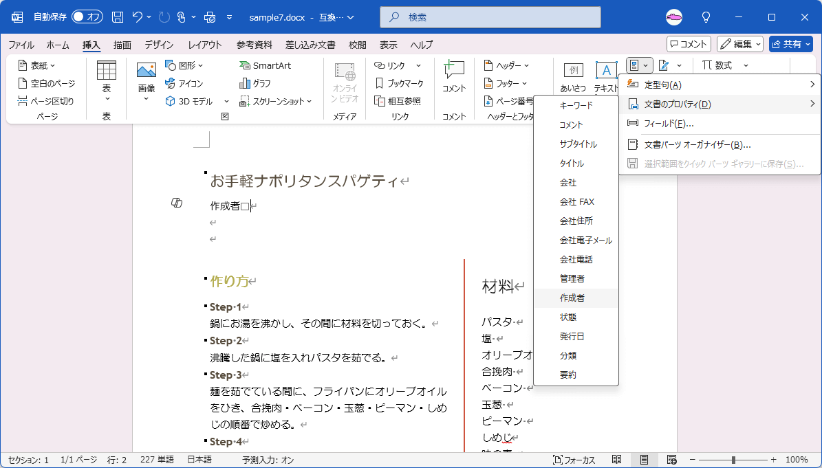The height and width of the screenshot is (468, 822).
Task: Insert SmartArt graphic
Action: pyautogui.click(x=266, y=65)
